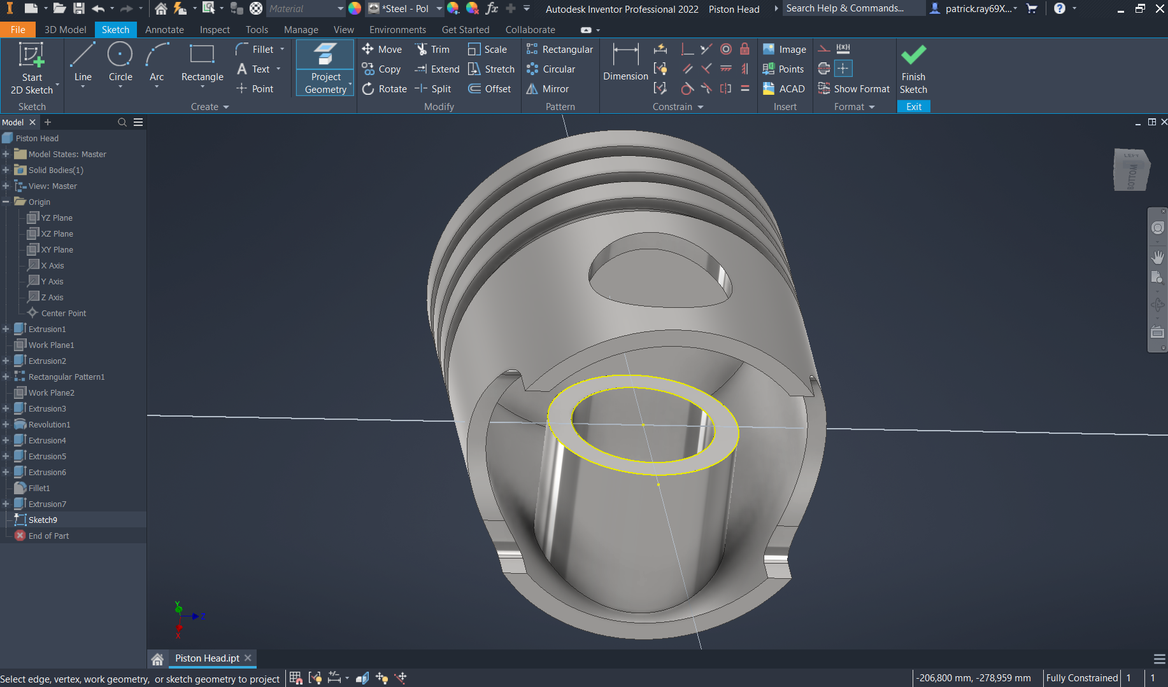Viewport: 1168px width, 687px height.
Task: Toggle the Centerline format option
Action: [x=824, y=68]
